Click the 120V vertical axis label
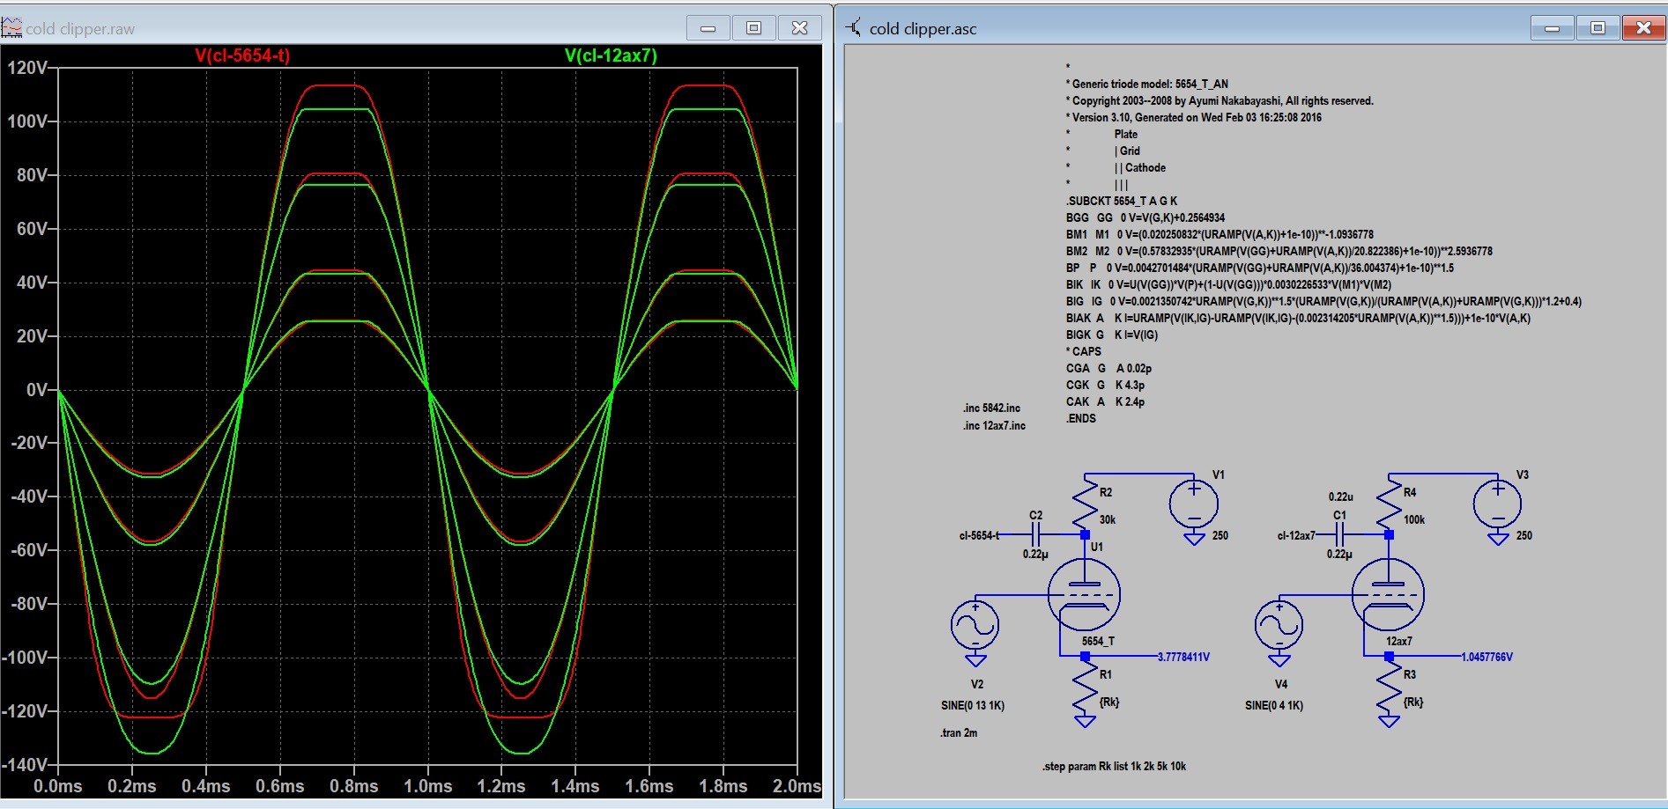The image size is (1668, 809). tap(27, 68)
